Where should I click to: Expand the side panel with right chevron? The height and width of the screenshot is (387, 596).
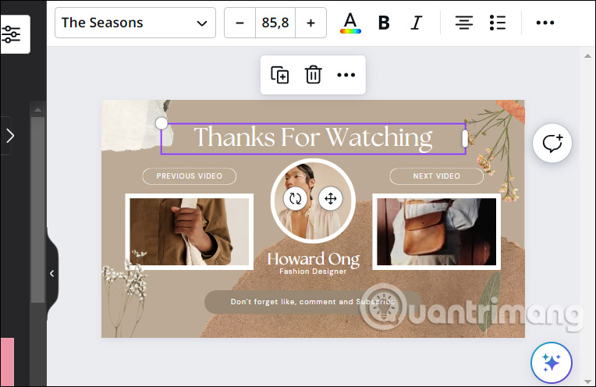[10, 136]
